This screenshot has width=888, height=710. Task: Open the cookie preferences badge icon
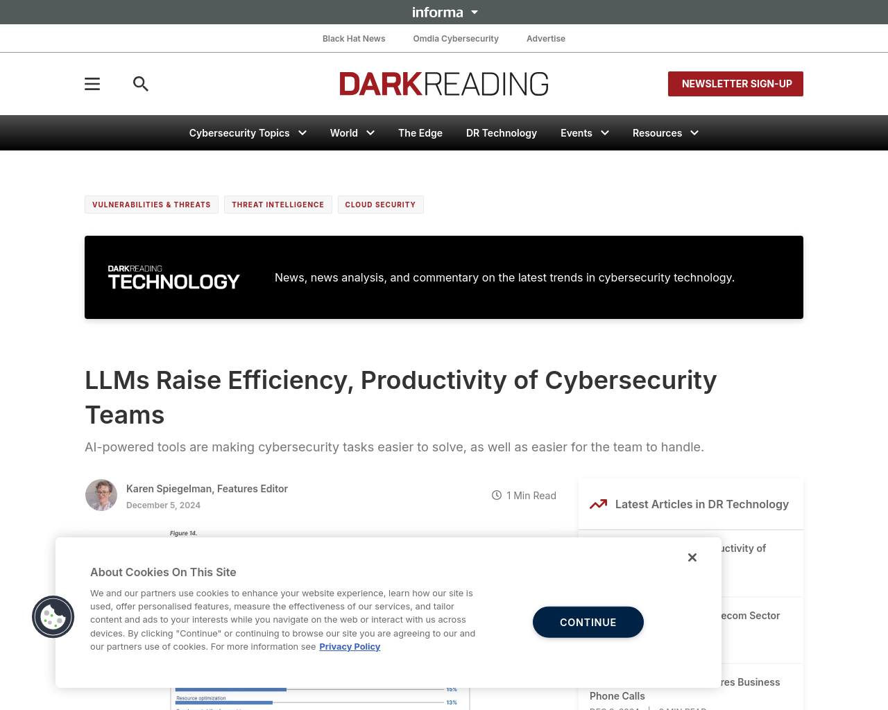pyautogui.click(x=53, y=617)
